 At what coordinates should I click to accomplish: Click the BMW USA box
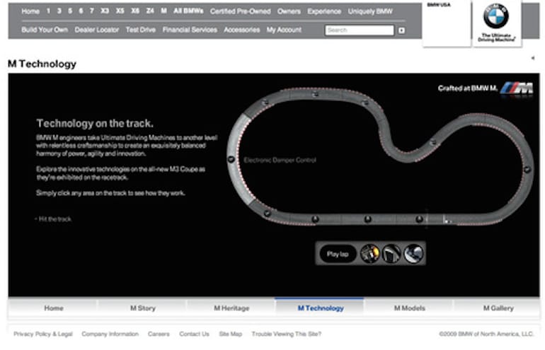(447, 23)
